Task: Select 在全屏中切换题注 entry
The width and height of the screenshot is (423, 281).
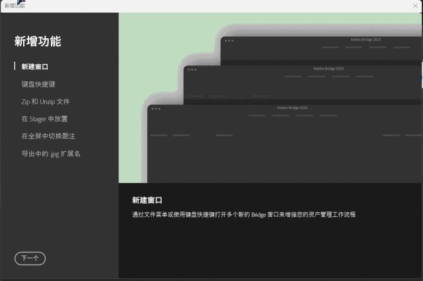Action: (48, 136)
